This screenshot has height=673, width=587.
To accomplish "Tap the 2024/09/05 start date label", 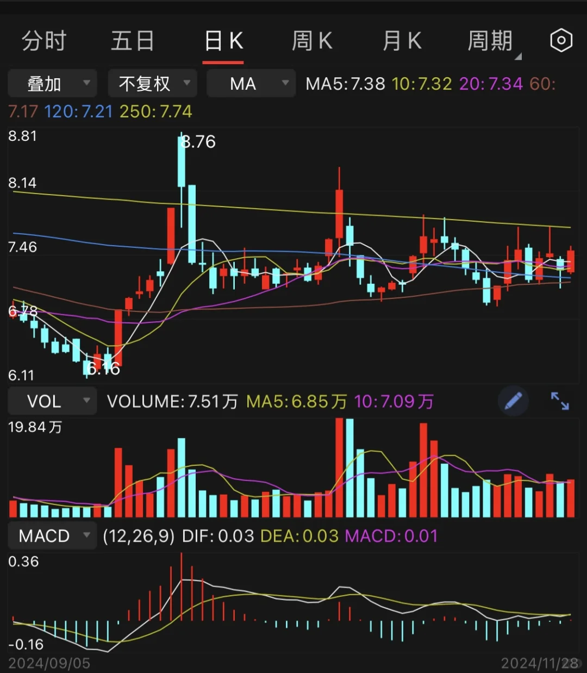I will [49, 663].
